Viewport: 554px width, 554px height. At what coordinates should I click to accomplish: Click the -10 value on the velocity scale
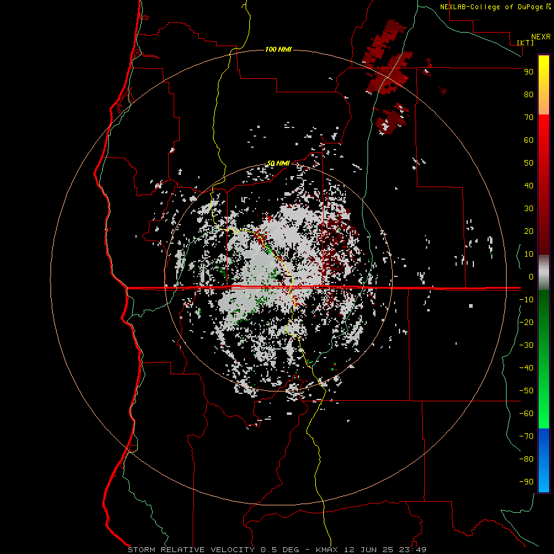(x=526, y=300)
